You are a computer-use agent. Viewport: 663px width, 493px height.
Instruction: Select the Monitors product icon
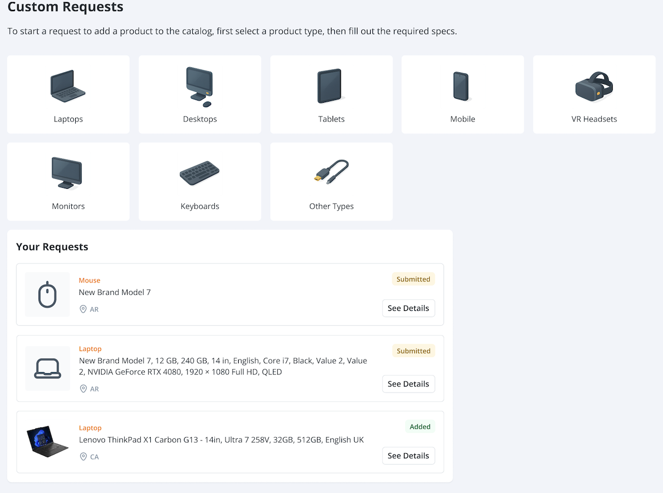point(67,173)
